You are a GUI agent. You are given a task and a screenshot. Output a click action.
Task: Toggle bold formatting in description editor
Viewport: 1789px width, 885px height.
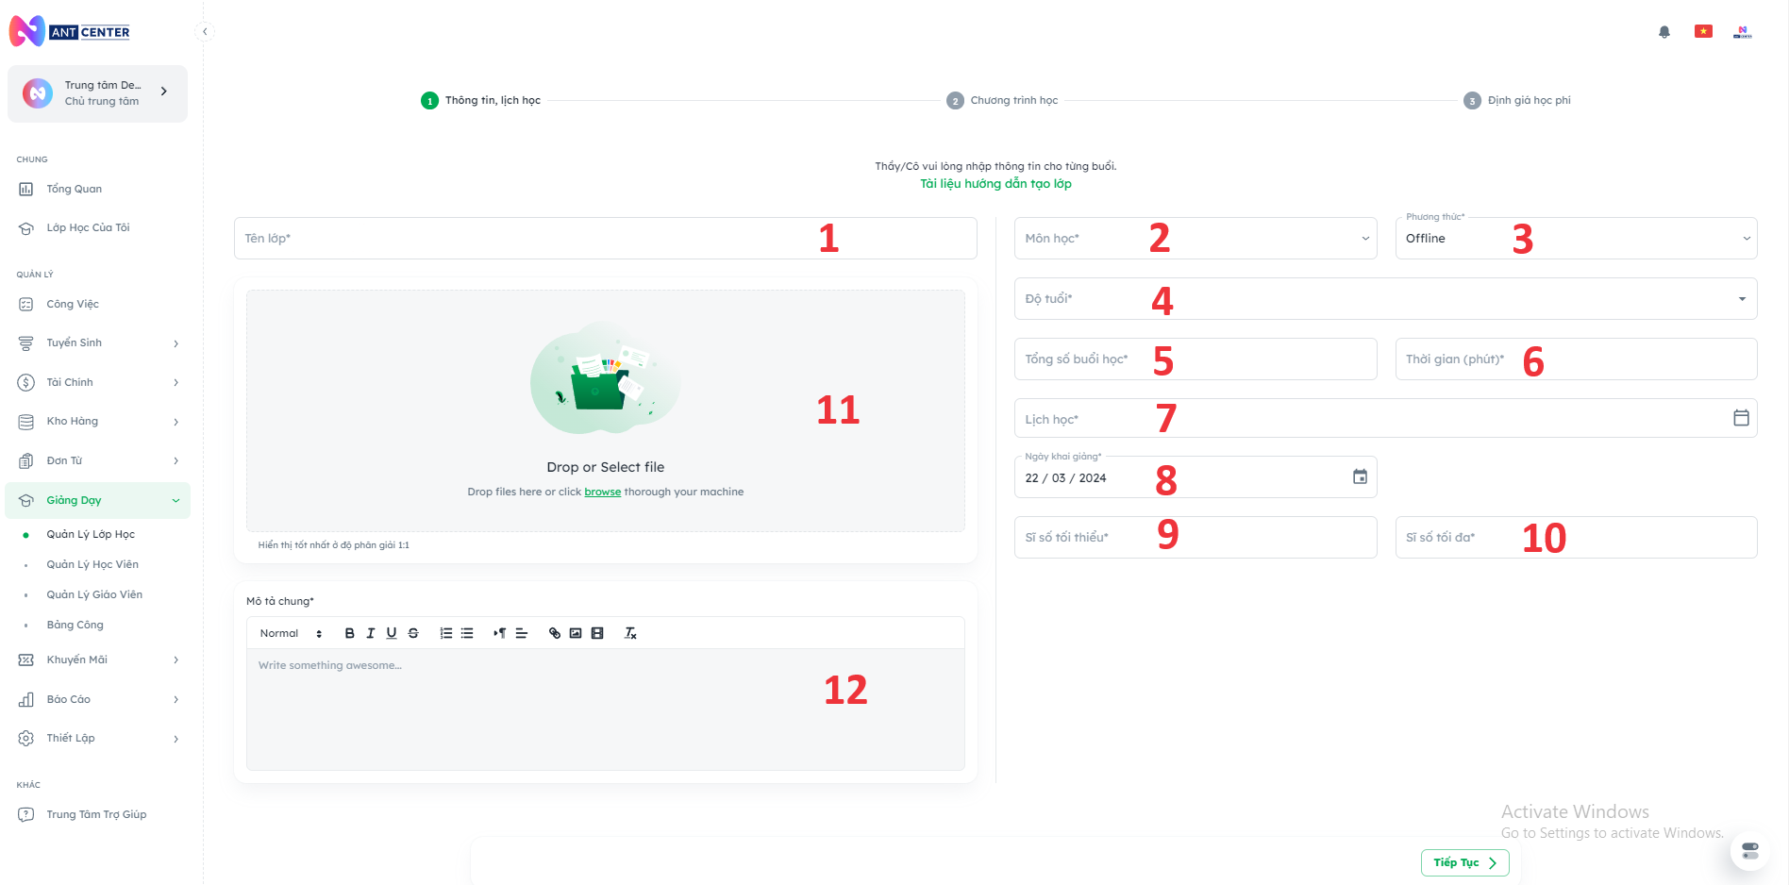pyautogui.click(x=349, y=633)
